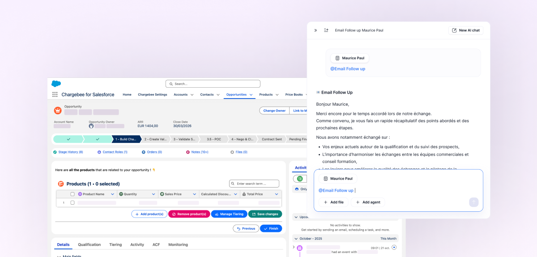Image resolution: width=537 pixels, height=257 pixels.
Task: Collapse the AI chat panel with double chevron
Action: coord(315,30)
